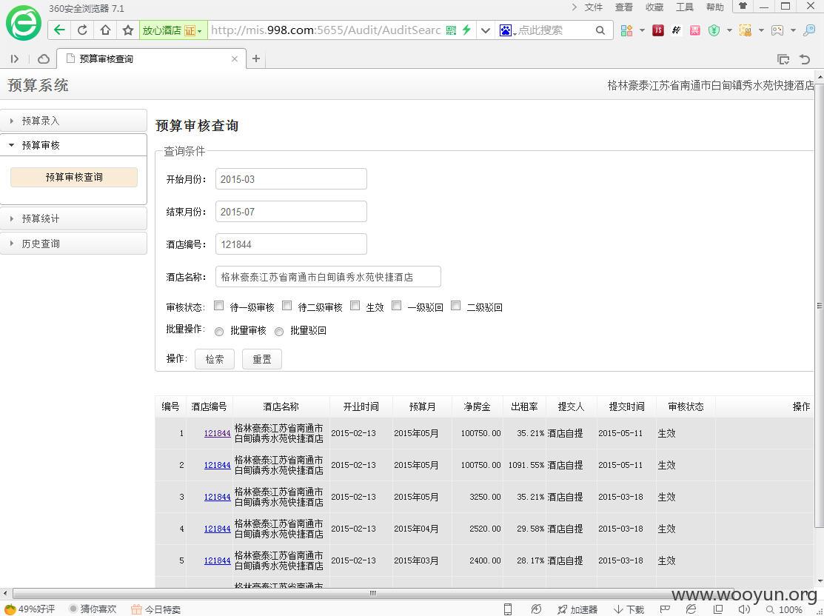Image resolution: width=824 pixels, height=616 pixels.
Task: Open the 工具 menu
Action: coord(685,7)
